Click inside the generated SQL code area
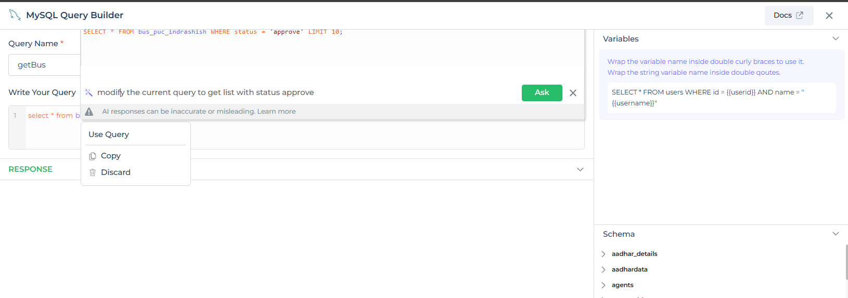848x298 pixels. tap(332, 48)
